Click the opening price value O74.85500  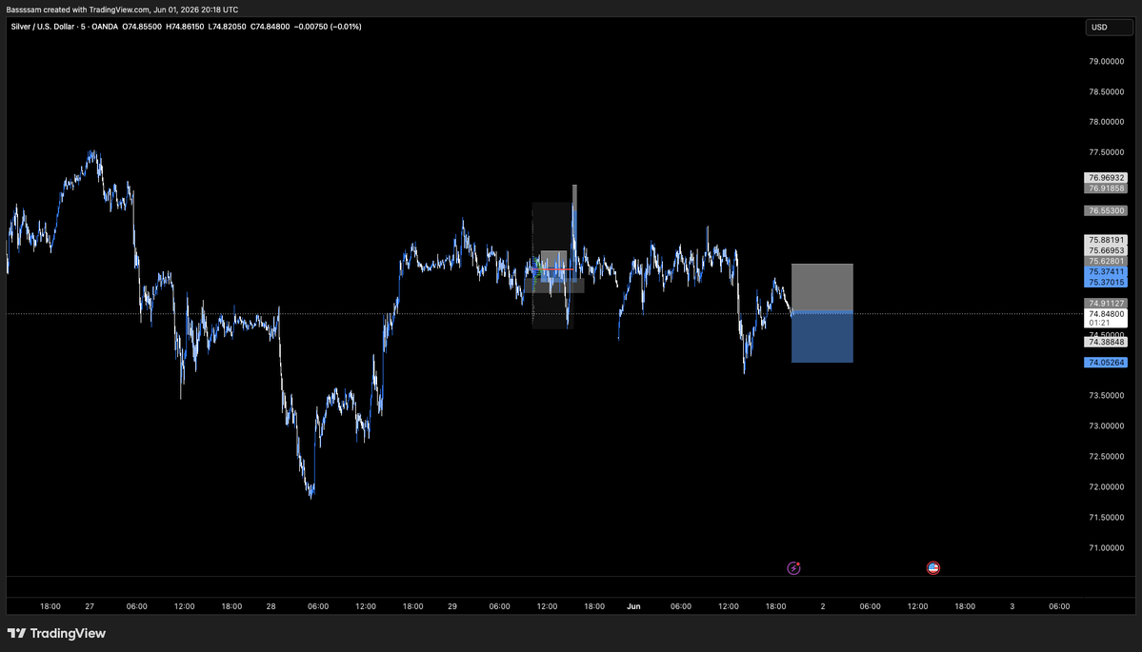point(142,27)
